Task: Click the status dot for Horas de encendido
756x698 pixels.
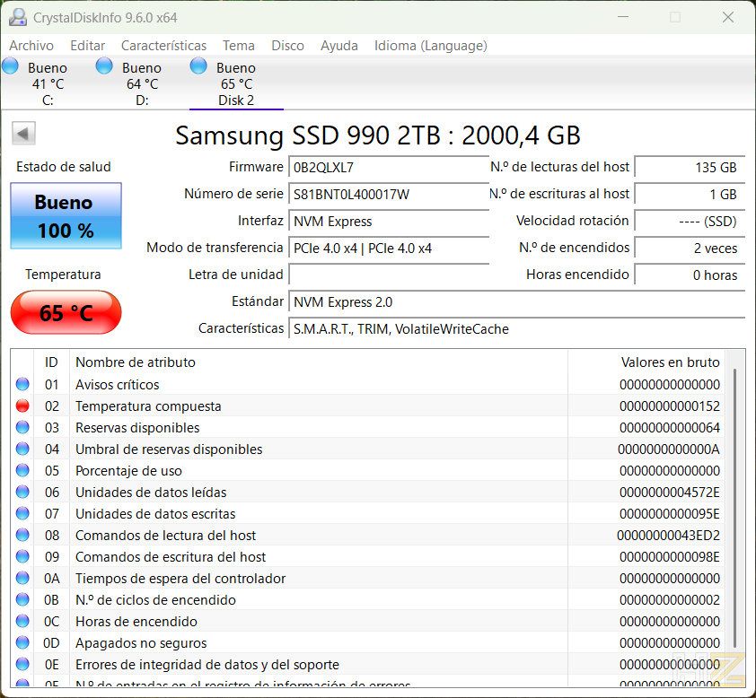Action: point(22,621)
